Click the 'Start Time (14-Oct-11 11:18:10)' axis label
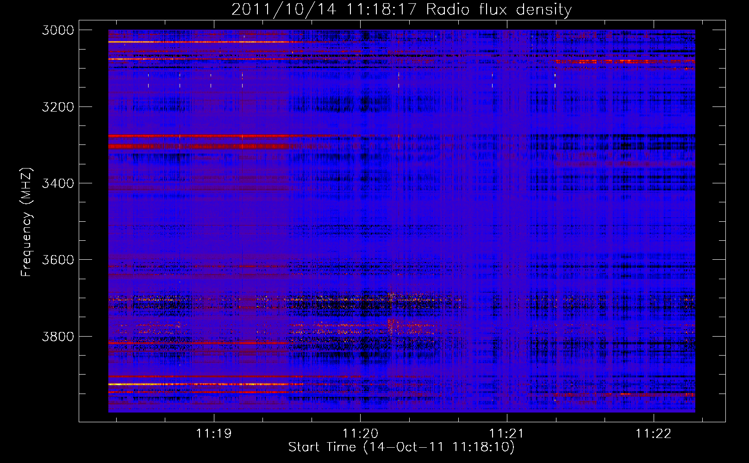The height and width of the screenshot is (463, 749). [401, 447]
